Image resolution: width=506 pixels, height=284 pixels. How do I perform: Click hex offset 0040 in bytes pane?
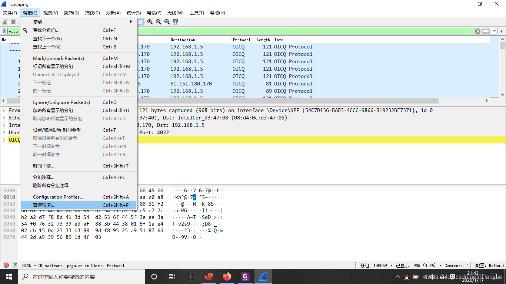coord(9,217)
